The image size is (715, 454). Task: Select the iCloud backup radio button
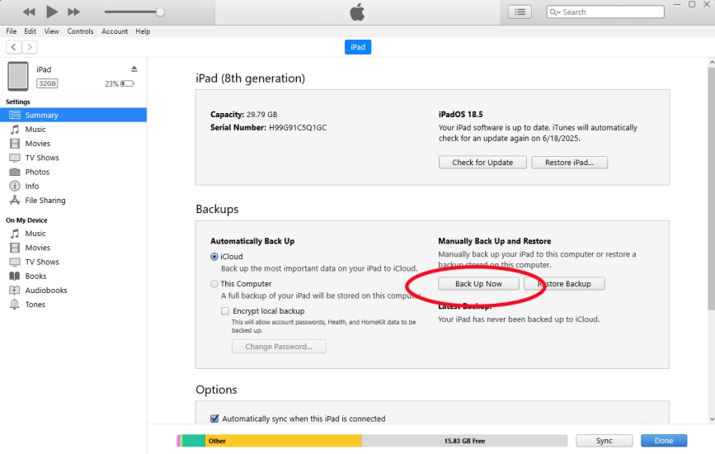[x=214, y=257]
